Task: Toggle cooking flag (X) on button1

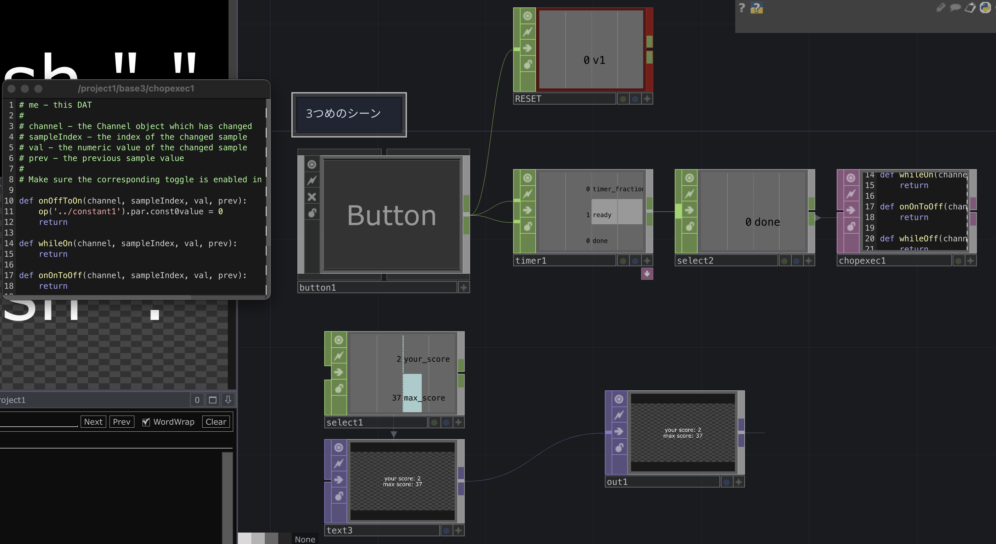Action: point(312,197)
